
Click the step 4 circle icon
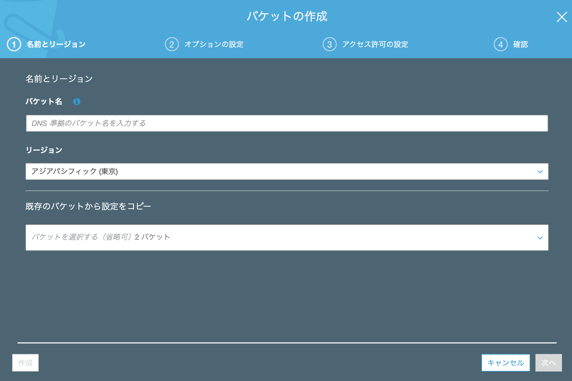click(x=501, y=44)
